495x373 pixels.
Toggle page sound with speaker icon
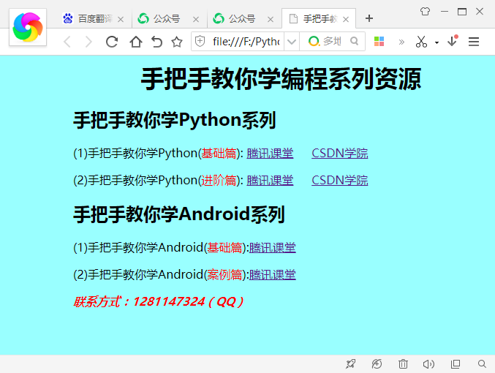pos(428,364)
